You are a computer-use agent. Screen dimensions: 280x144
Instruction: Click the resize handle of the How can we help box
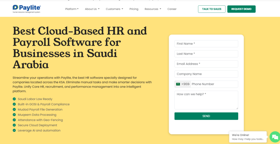click(237, 108)
